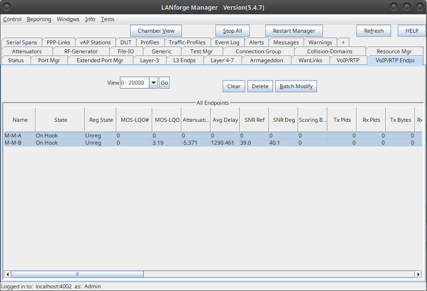
Task: Delete the selected endpoints
Action: click(260, 86)
